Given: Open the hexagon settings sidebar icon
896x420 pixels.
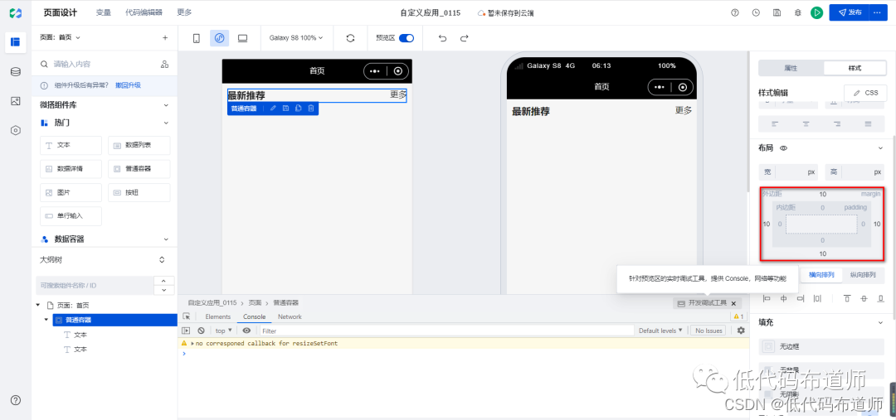Looking at the screenshot, I should point(16,130).
